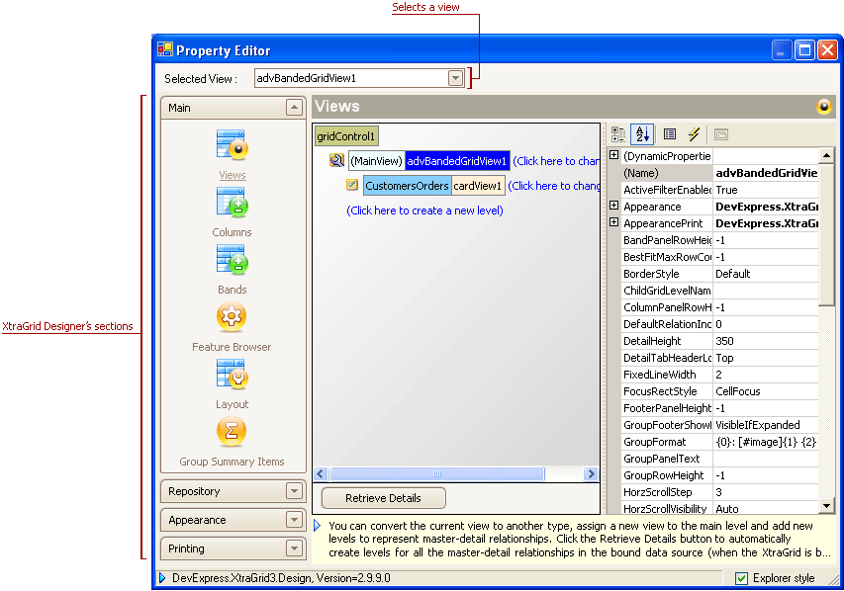The height and width of the screenshot is (591, 844).
Task: Click the Property Pages toolbar icon
Action: 721,134
